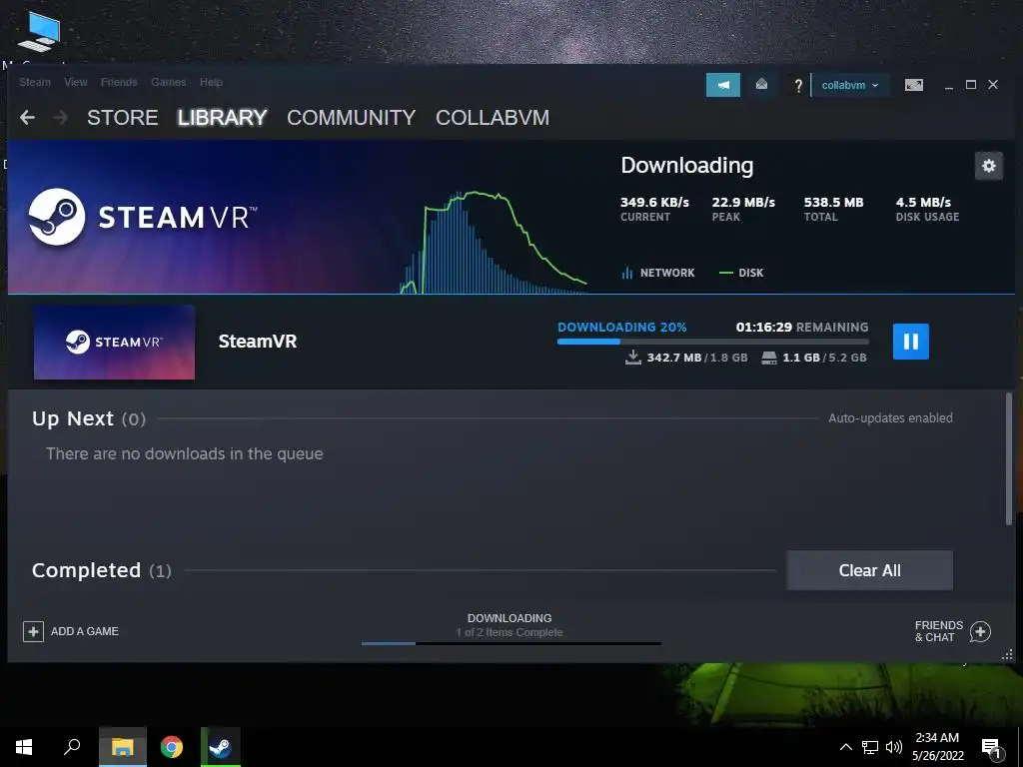Click "4.5 MB/s" disk usage value
This screenshot has width=1023, height=767.
click(923, 202)
